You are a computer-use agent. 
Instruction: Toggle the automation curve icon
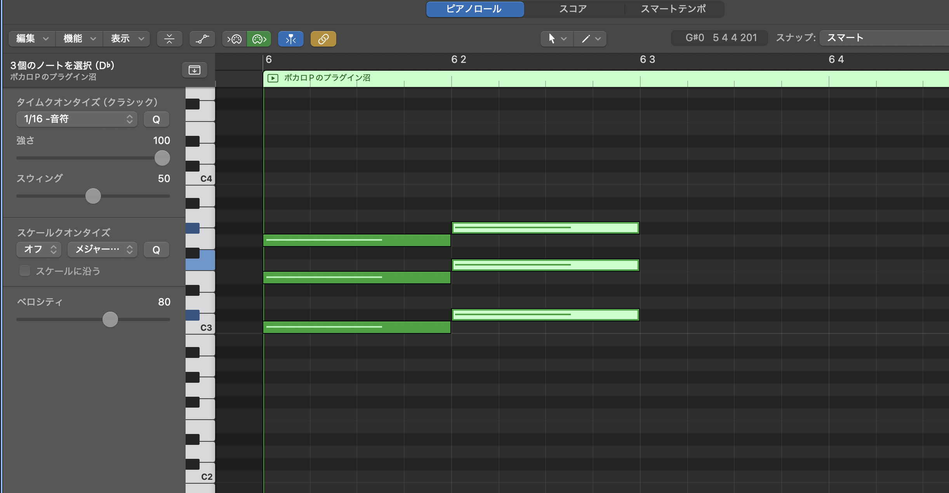(x=202, y=39)
